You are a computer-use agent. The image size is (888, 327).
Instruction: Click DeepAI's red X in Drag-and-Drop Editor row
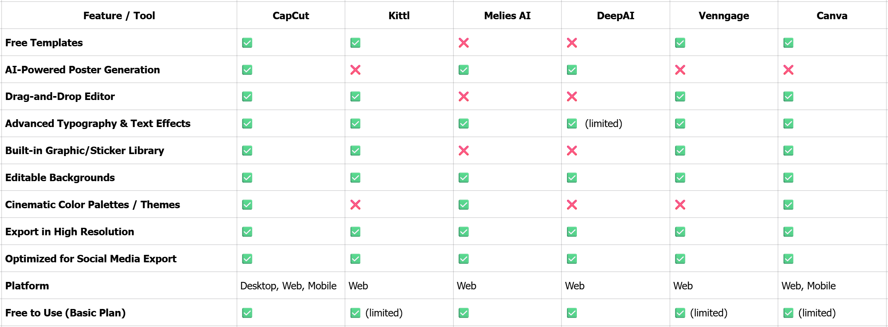tap(572, 96)
